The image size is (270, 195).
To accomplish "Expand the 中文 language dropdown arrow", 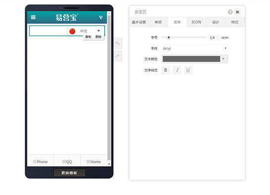I will click(98, 31).
